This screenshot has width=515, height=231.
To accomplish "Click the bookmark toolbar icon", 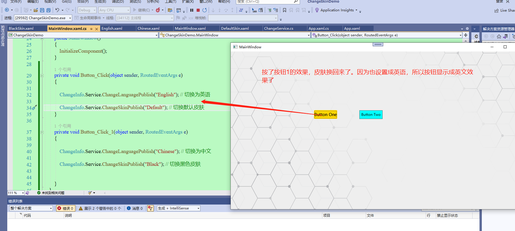I will pyautogui.click(x=285, y=10).
